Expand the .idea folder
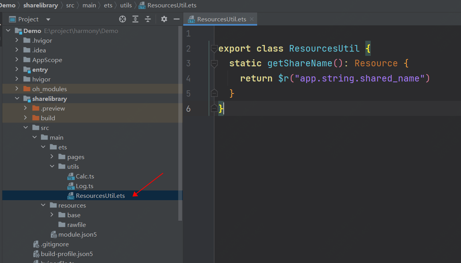 17,50
